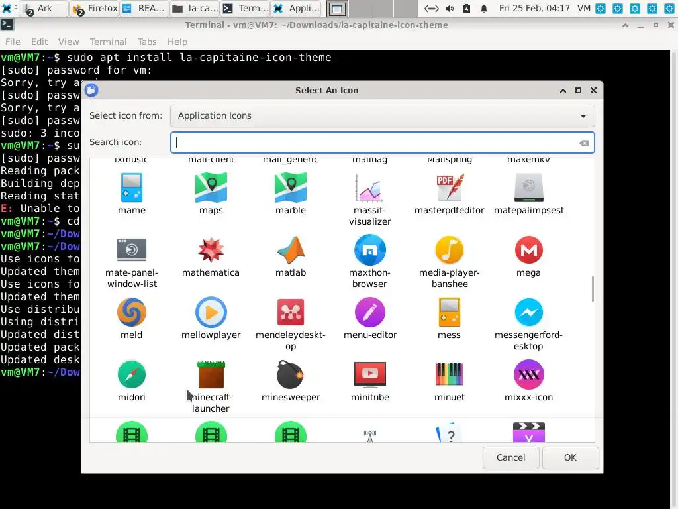Open the notification bell in the panel
678x509 pixels.
pyautogui.click(x=484, y=8)
